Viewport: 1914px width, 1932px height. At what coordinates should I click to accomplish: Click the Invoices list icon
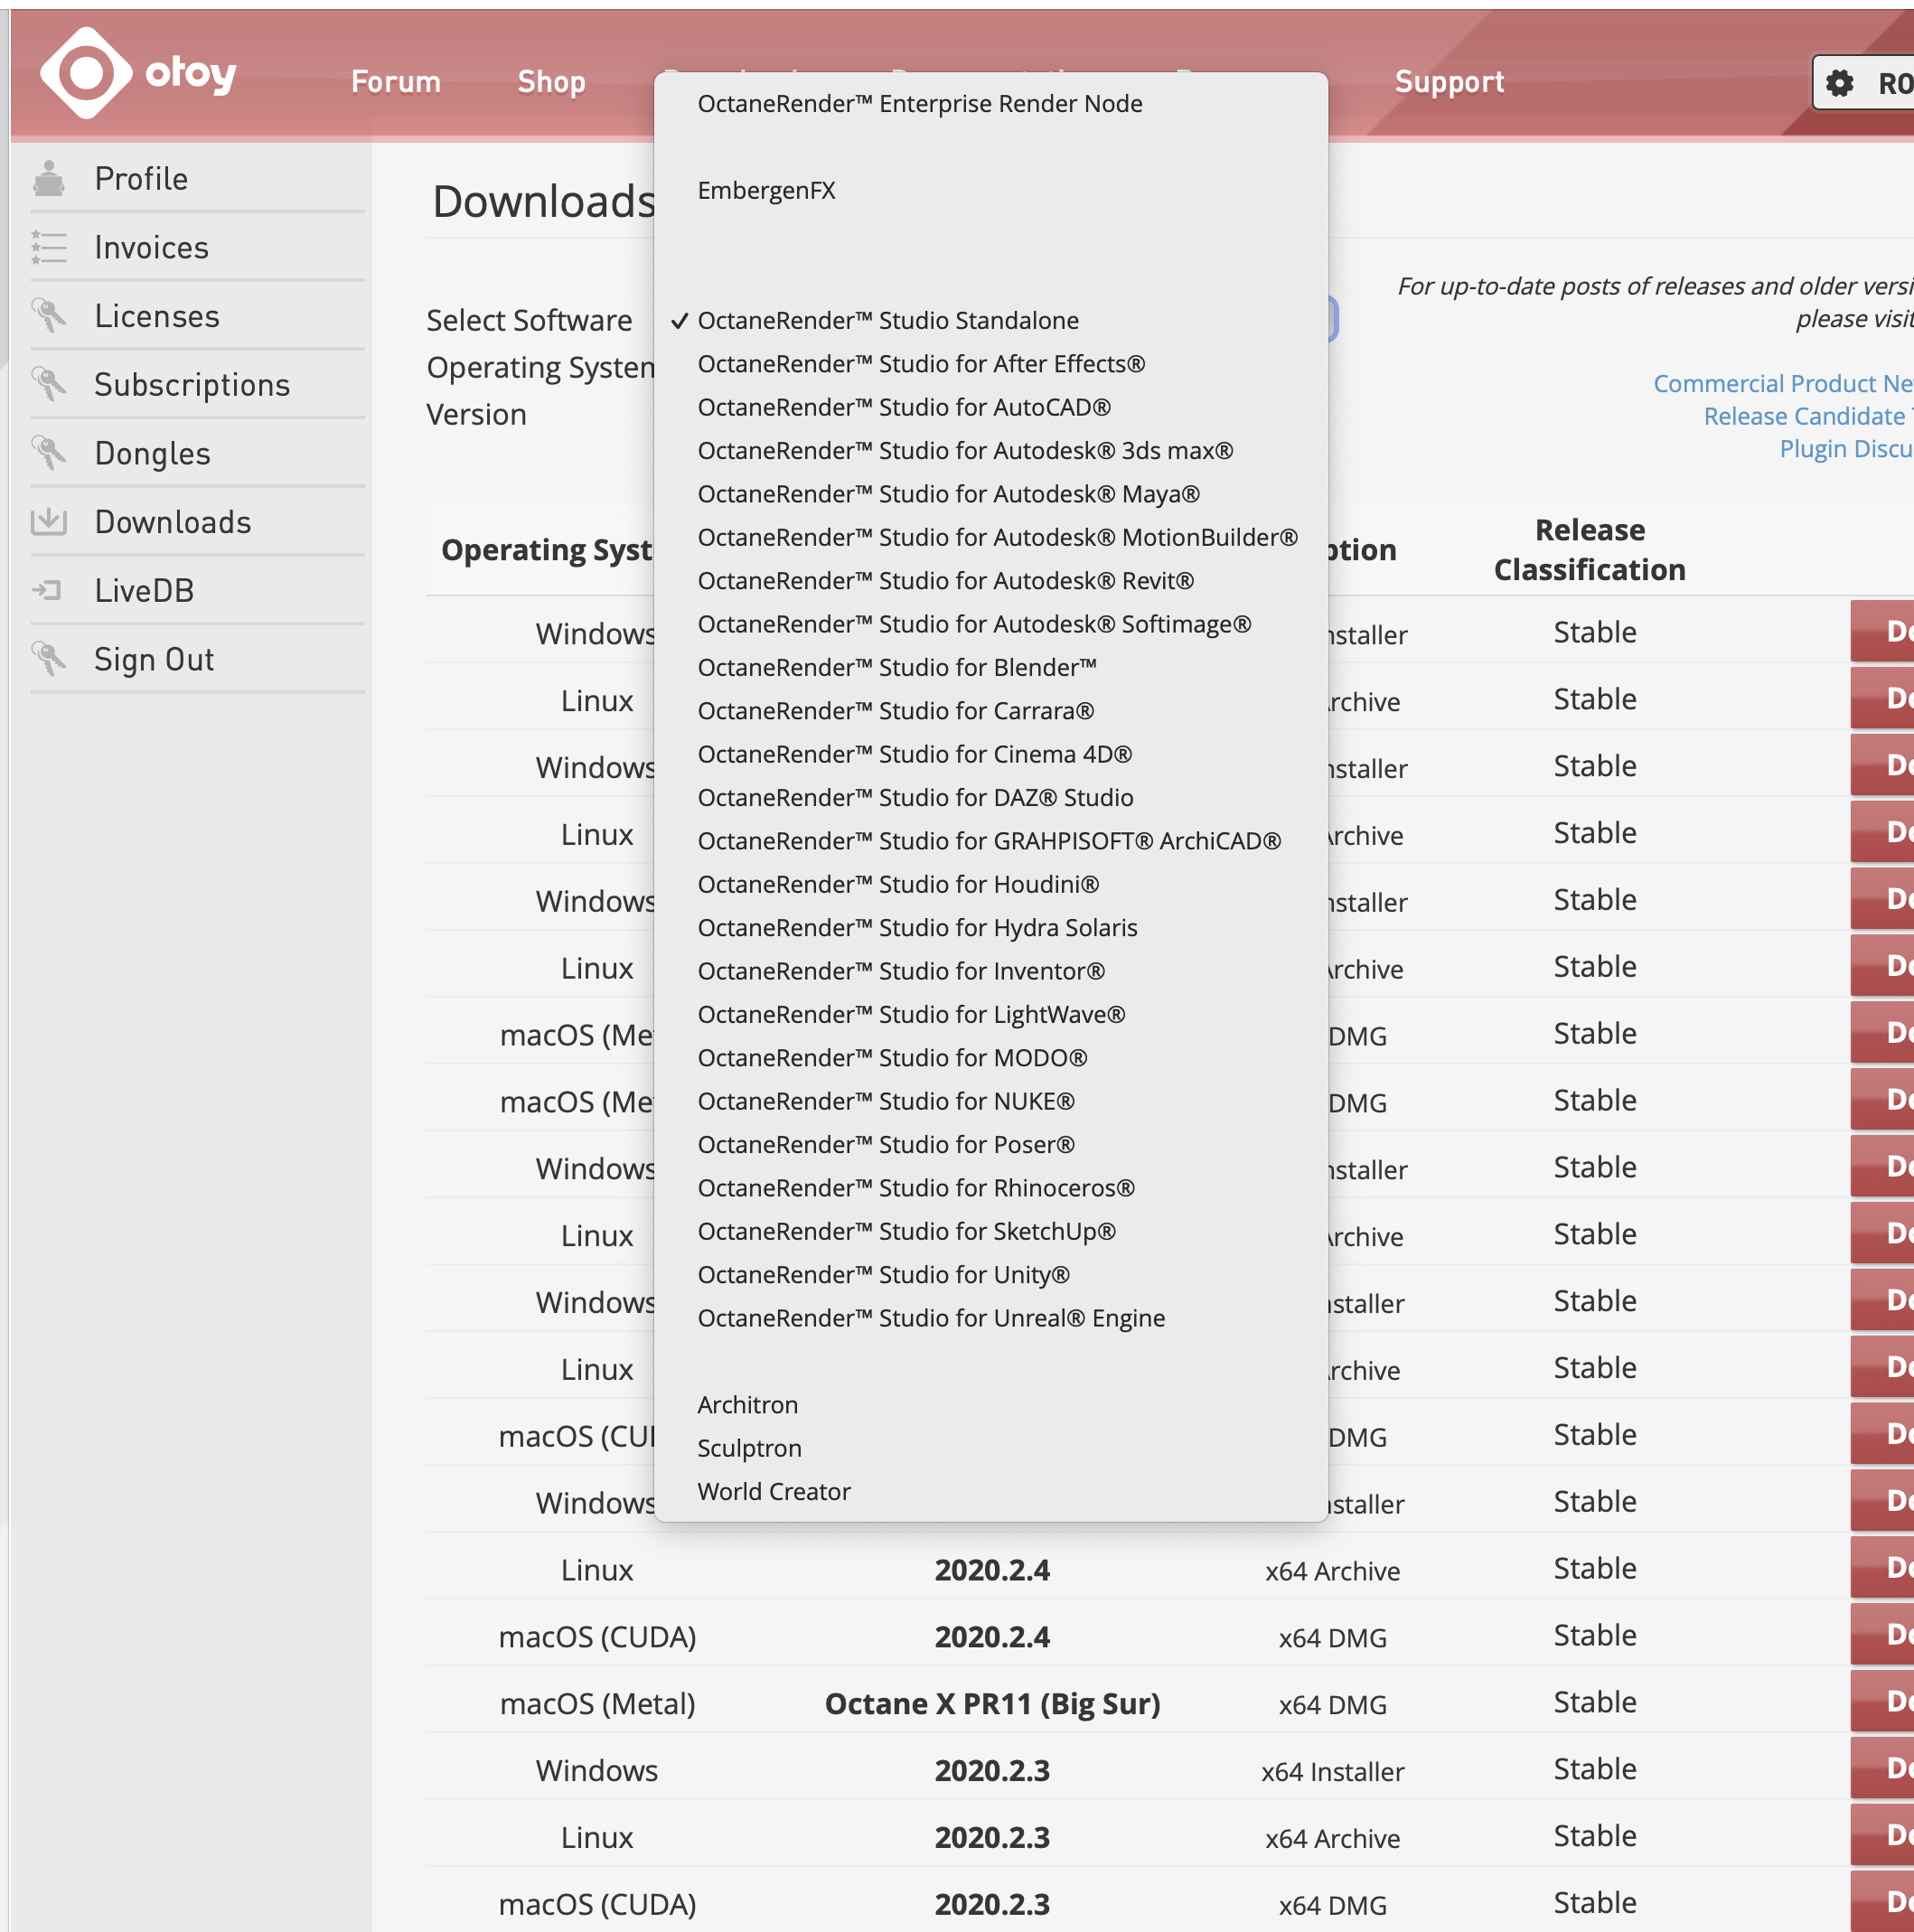tap(48, 247)
